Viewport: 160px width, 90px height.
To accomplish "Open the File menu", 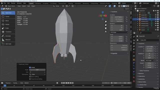I will [5, 3].
